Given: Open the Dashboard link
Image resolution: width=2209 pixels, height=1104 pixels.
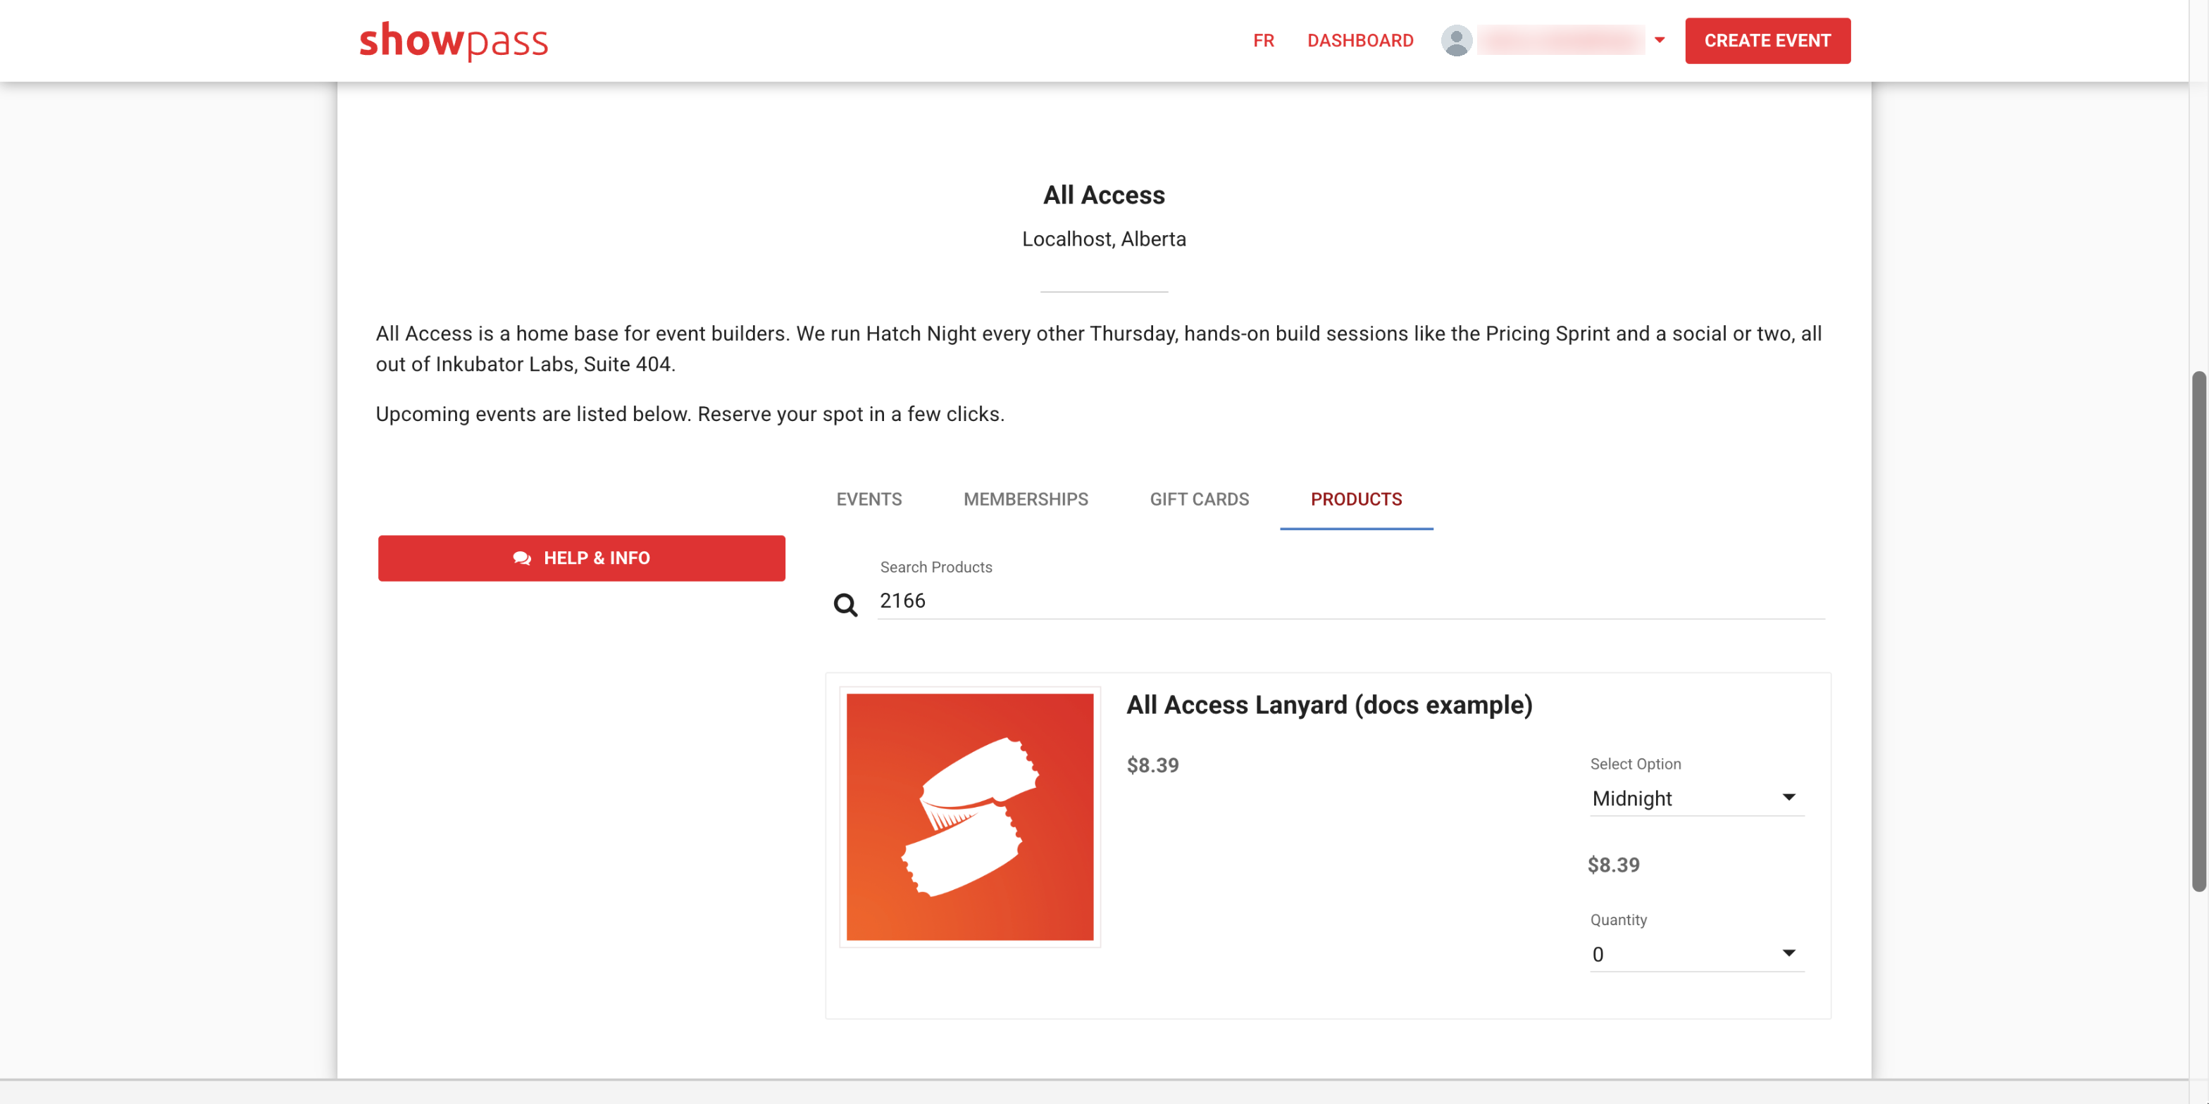Looking at the screenshot, I should click(x=1360, y=40).
